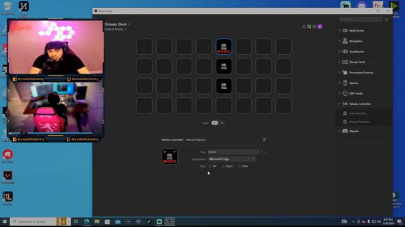Select the second-row volume controller key
This screenshot has width=405, height=227.
(223, 66)
